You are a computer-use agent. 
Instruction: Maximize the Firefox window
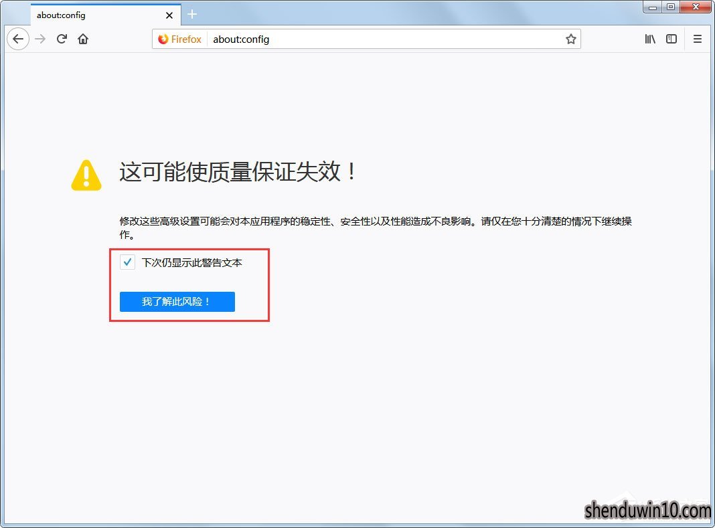[x=670, y=7]
